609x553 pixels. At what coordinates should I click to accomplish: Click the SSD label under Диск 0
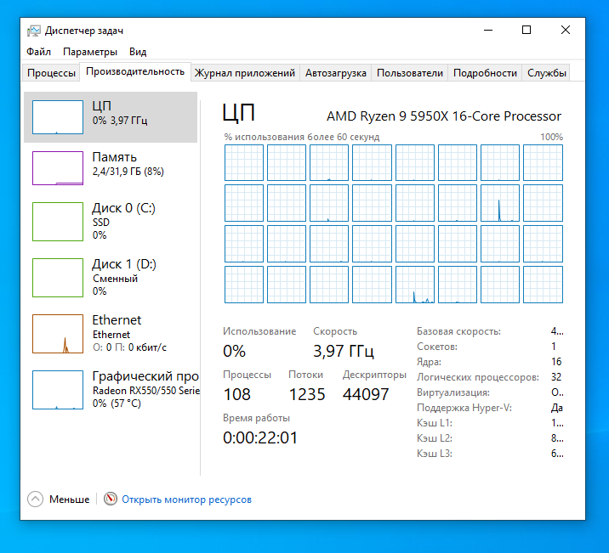(x=101, y=223)
